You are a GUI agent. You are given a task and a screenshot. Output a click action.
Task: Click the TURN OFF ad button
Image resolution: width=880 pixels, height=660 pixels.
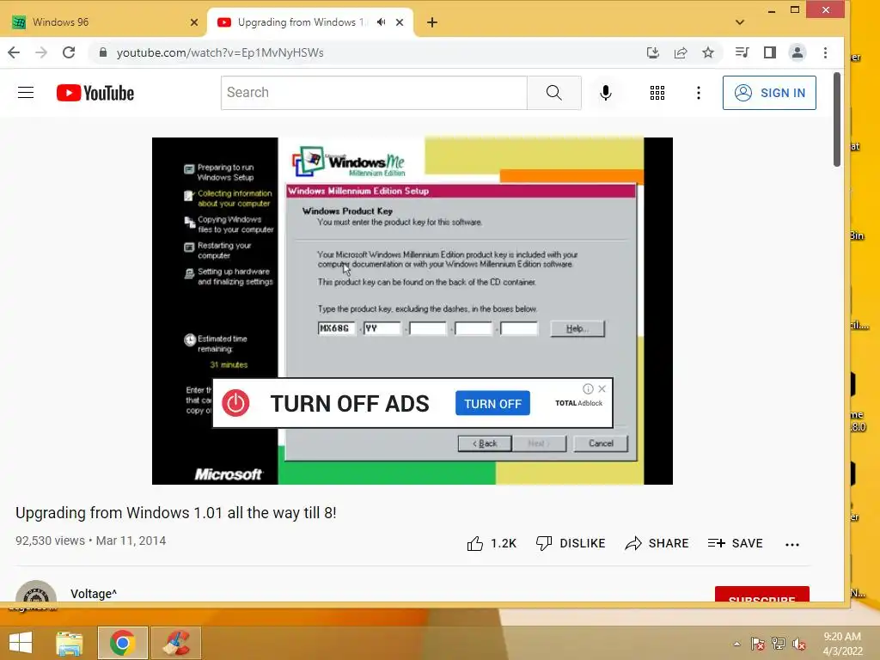pos(492,404)
